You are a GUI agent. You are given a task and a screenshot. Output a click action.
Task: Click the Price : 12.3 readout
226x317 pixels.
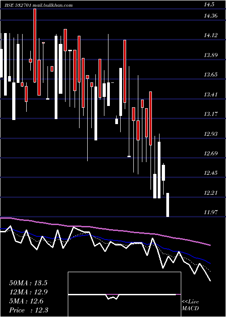[x=28, y=310]
